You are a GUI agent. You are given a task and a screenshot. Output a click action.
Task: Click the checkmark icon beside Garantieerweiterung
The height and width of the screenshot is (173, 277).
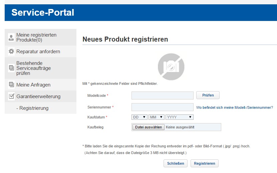tap(11, 96)
